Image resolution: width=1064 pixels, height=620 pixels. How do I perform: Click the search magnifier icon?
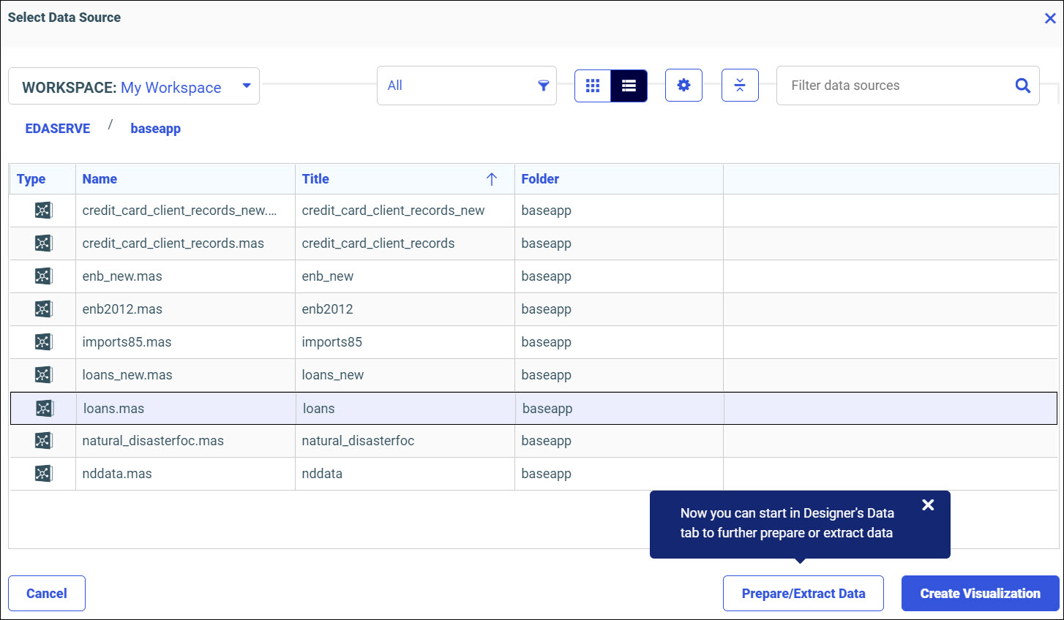tap(1022, 86)
